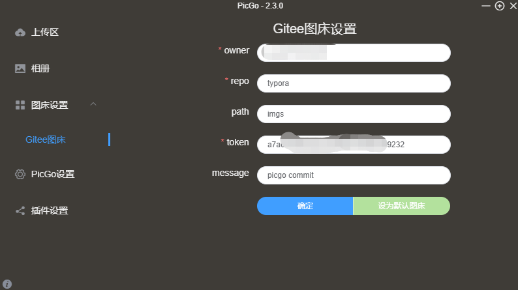Click the 设为默认图床 button

(401, 206)
